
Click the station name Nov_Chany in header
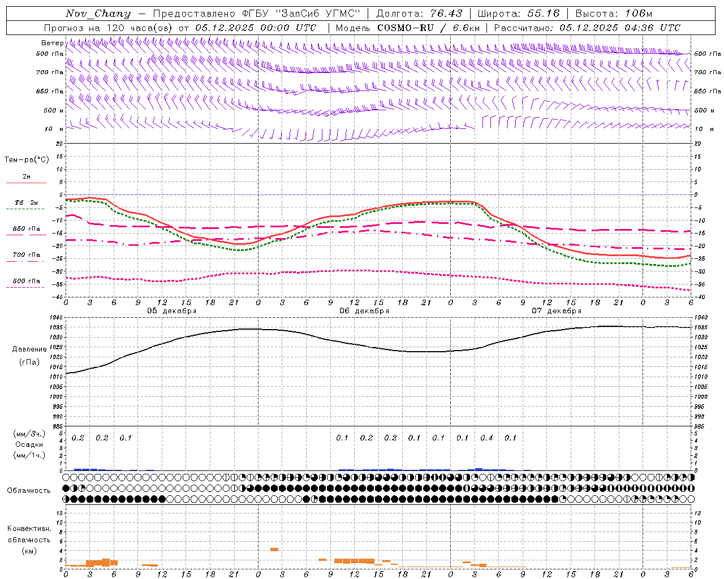pos(98,14)
